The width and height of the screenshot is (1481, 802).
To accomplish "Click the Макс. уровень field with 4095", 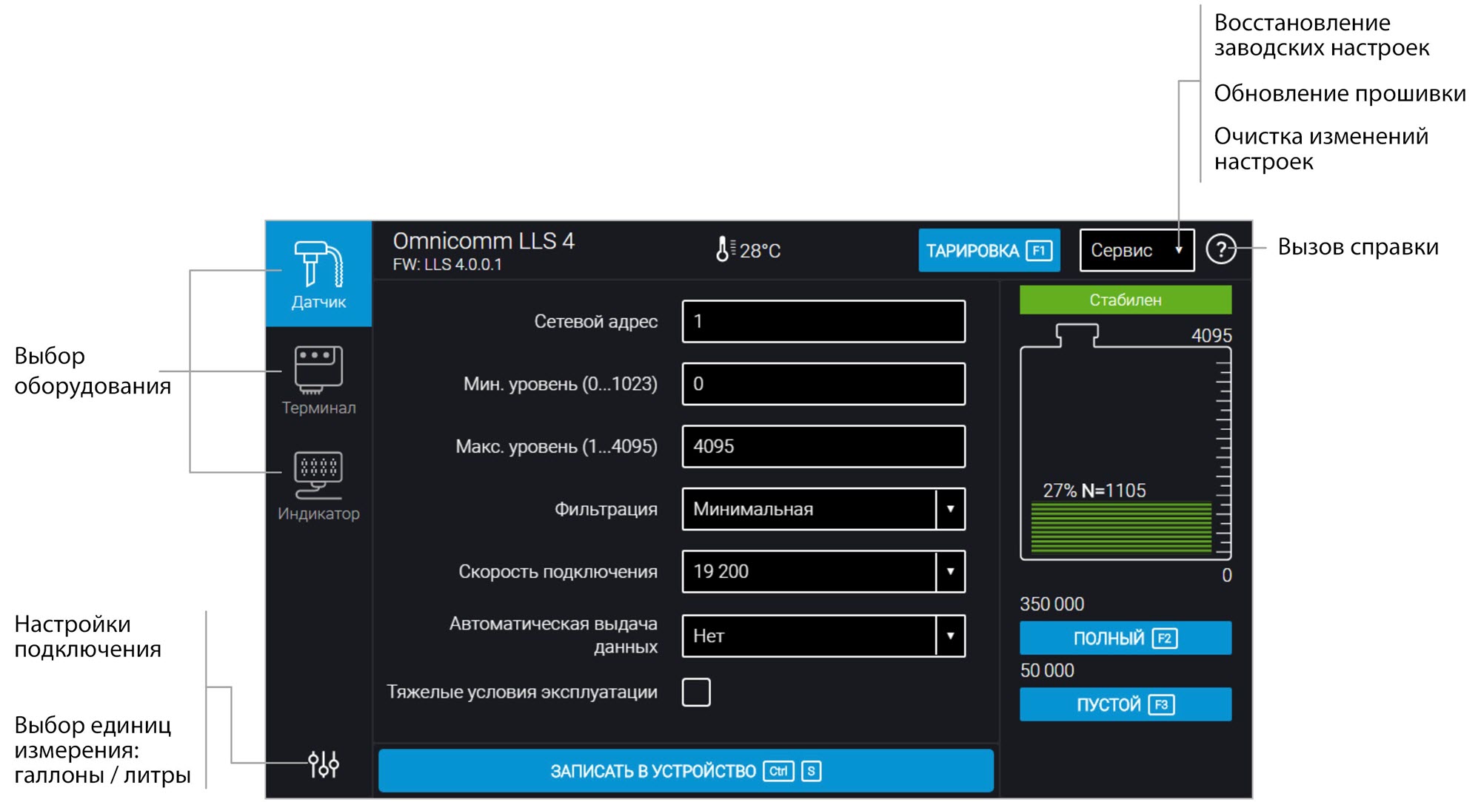I will [x=823, y=446].
